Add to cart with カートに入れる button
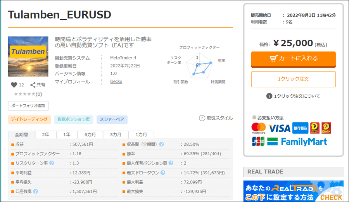The height and width of the screenshot is (202, 349). pyautogui.click(x=293, y=59)
